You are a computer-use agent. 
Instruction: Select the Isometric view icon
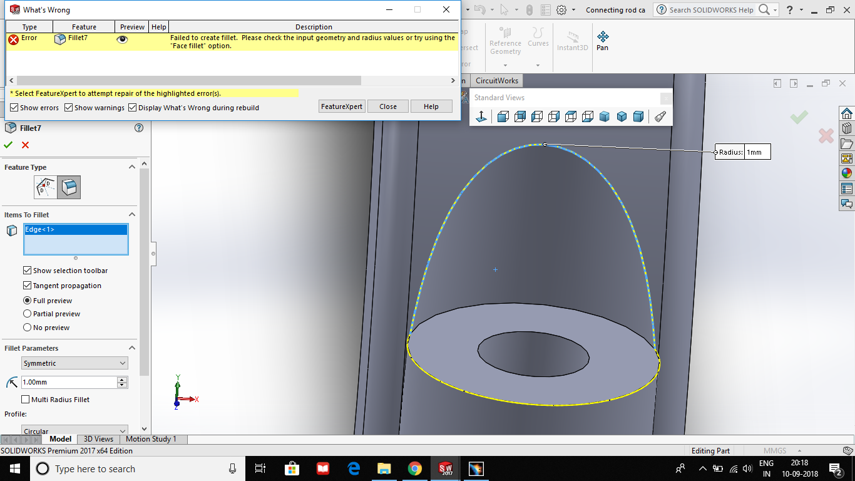click(x=603, y=116)
